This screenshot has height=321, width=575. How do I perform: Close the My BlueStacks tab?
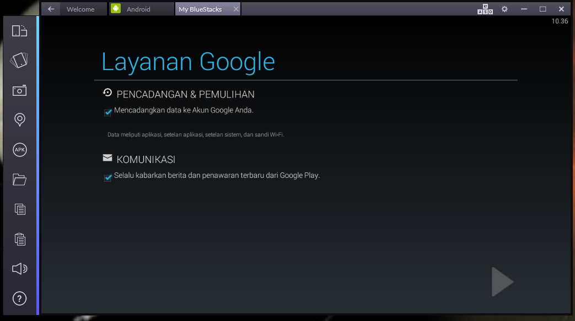point(236,9)
